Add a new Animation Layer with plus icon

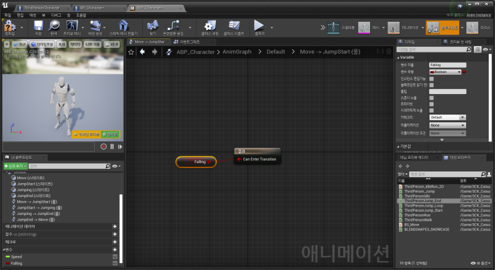tap(115, 226)
